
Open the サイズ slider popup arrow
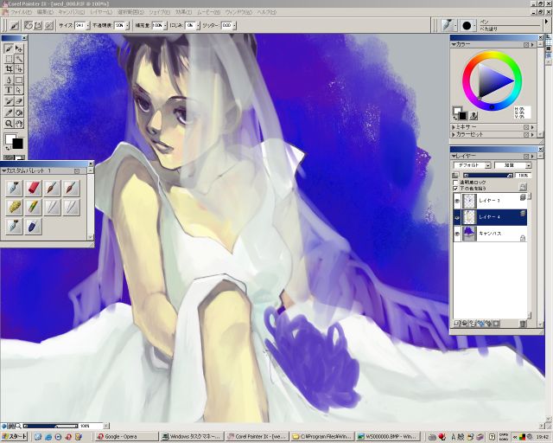(x=87, y=25)
